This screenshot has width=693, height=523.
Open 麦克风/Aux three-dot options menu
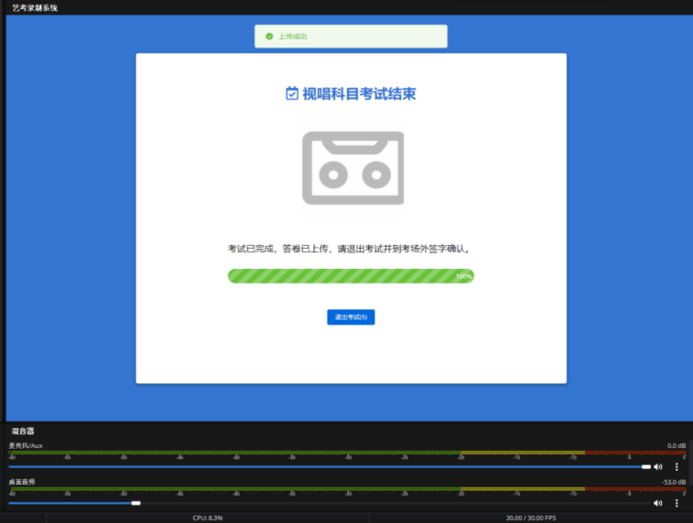[x=677, y=466]
